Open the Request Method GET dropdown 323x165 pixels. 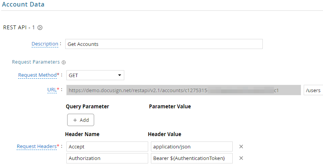(x=95, y=75)
